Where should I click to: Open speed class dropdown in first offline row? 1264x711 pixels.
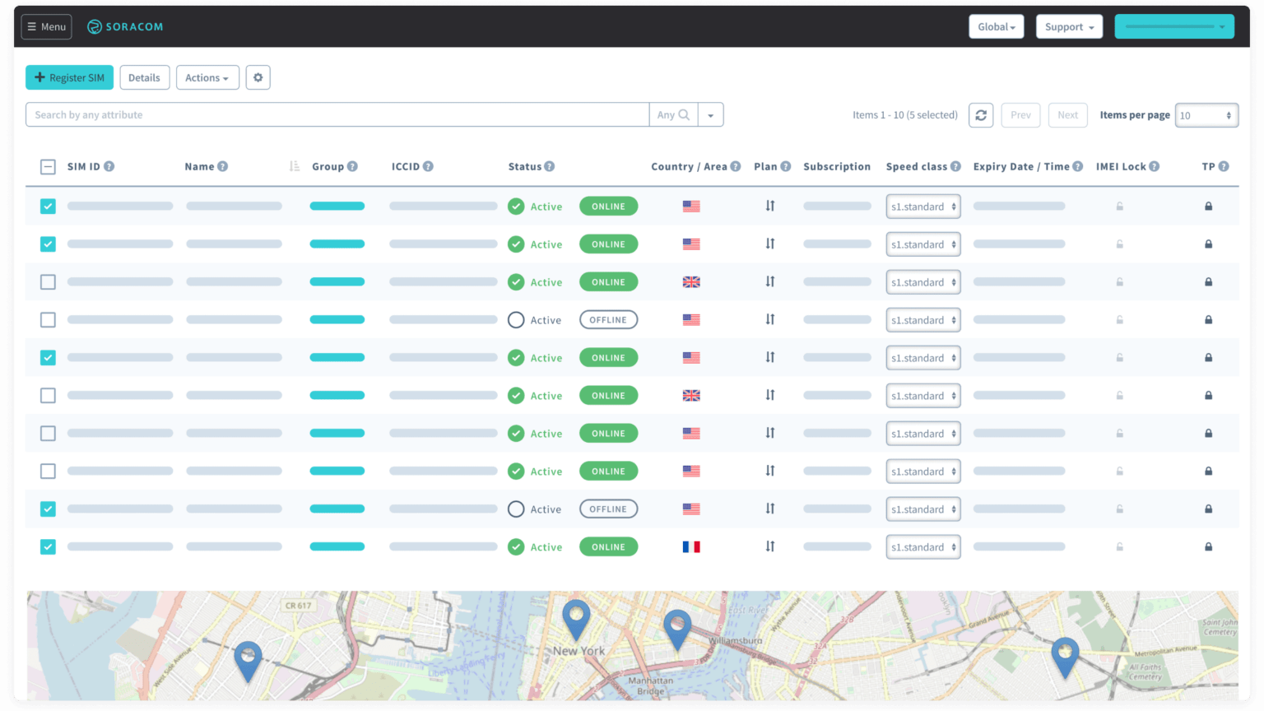(x=923, y=320)
